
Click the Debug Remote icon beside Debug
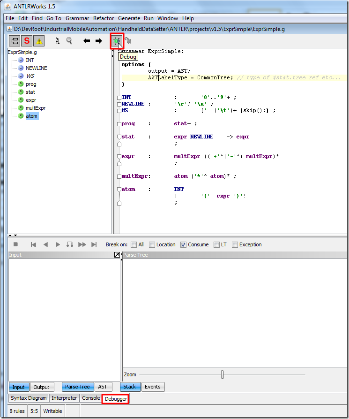(x=128, y=41)
